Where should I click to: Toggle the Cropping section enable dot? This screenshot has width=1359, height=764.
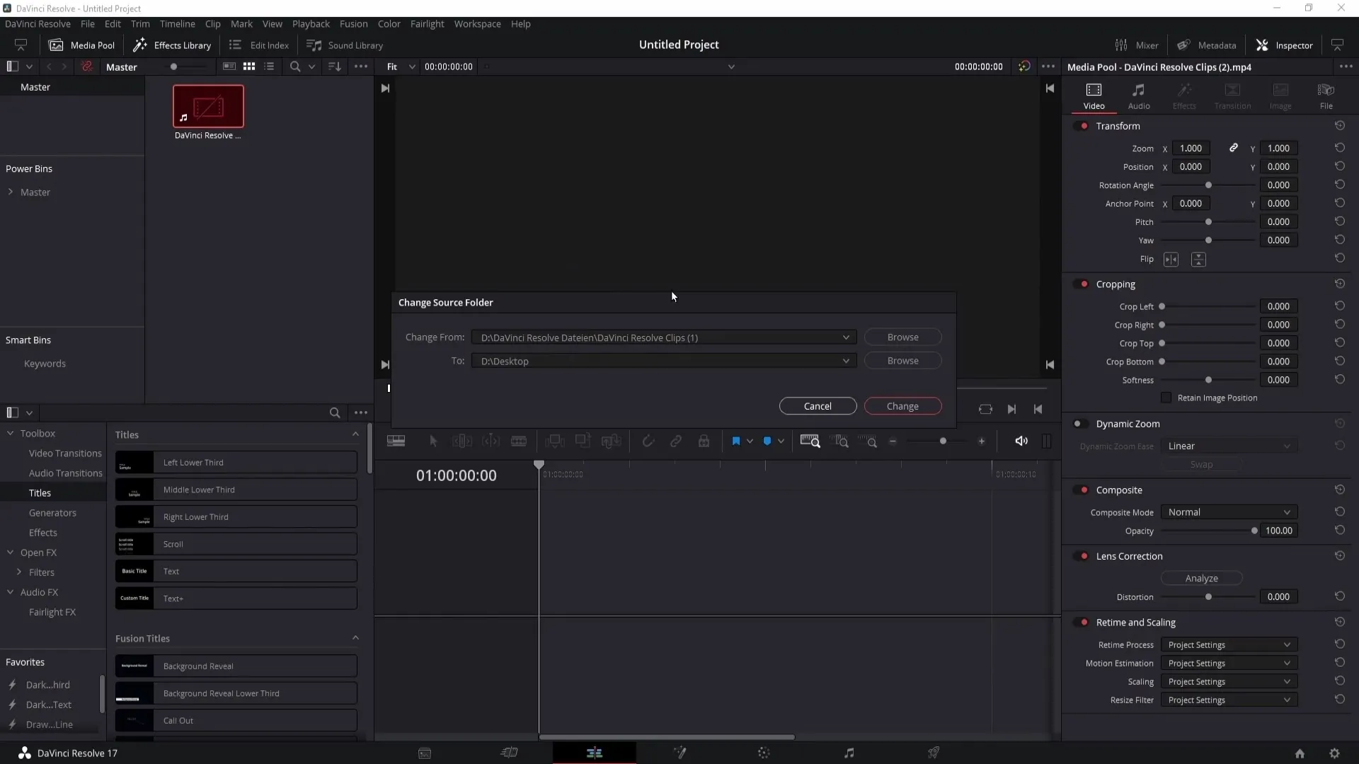tap(1084, 284)
